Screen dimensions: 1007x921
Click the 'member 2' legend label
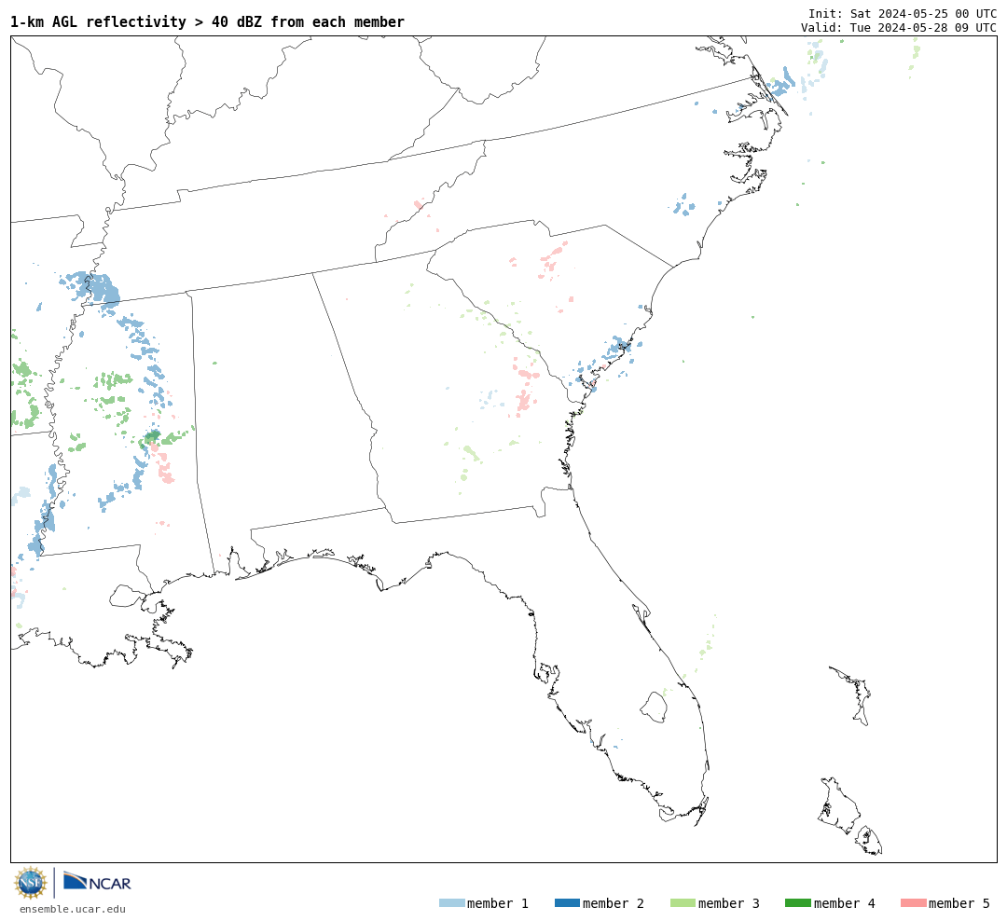coord(614,903)
